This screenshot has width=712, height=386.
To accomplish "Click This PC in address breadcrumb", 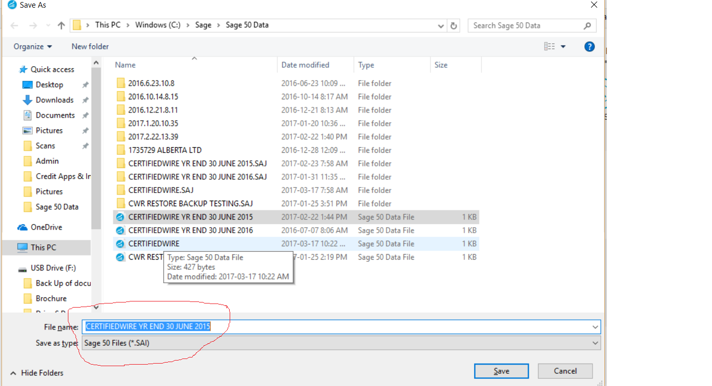I will click(x=108, y=25).
